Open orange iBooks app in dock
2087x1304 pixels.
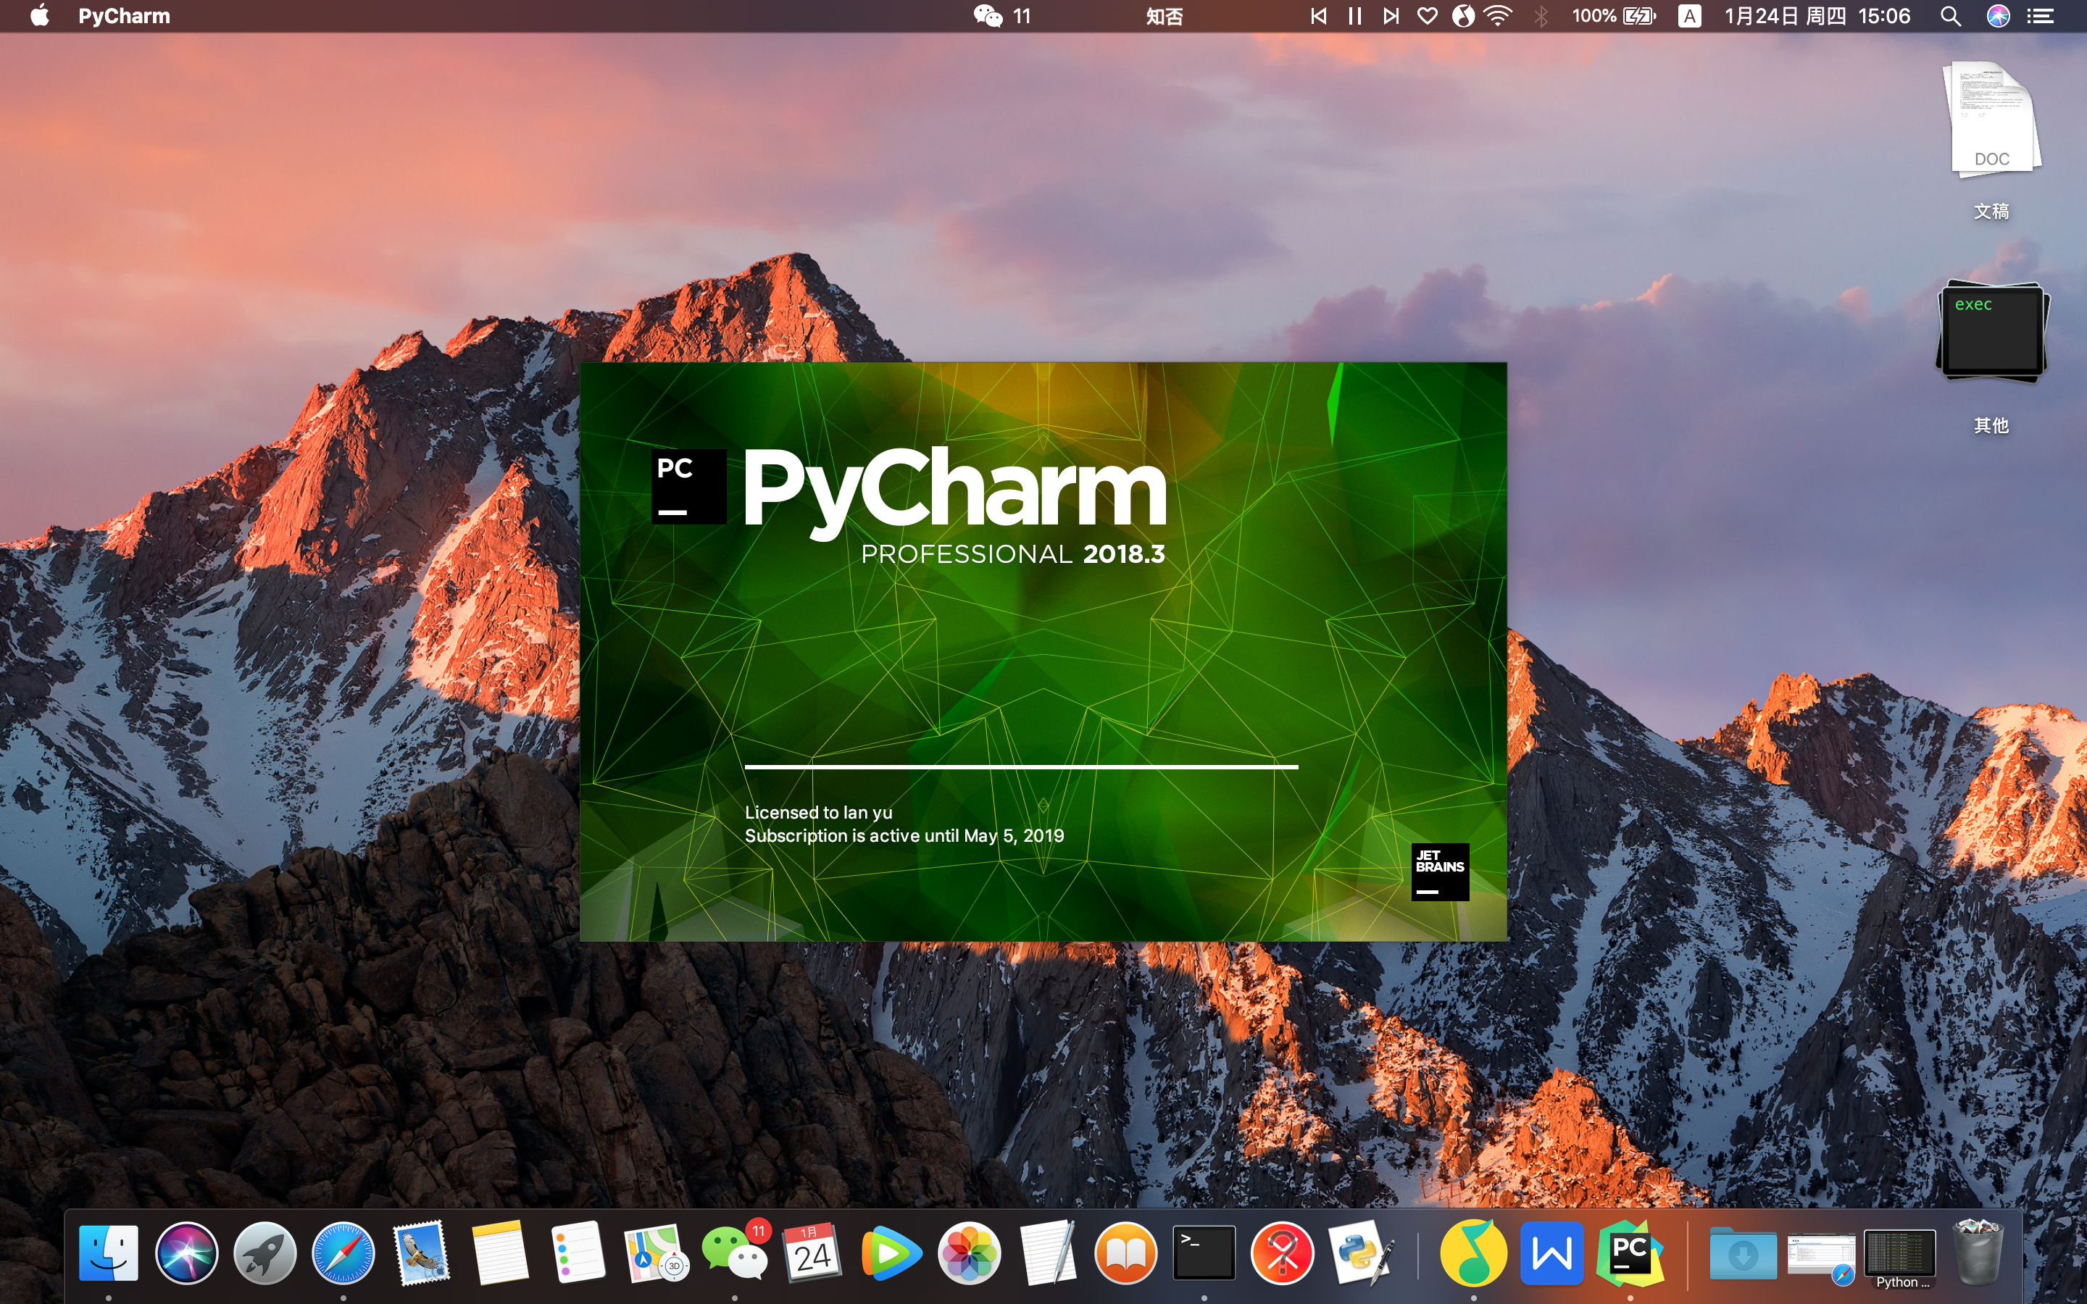[x=1125, y=1253]
